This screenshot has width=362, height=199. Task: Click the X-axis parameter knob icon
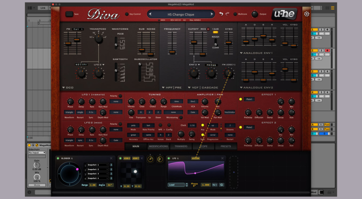pyautogui.click(x=150, y=159)
